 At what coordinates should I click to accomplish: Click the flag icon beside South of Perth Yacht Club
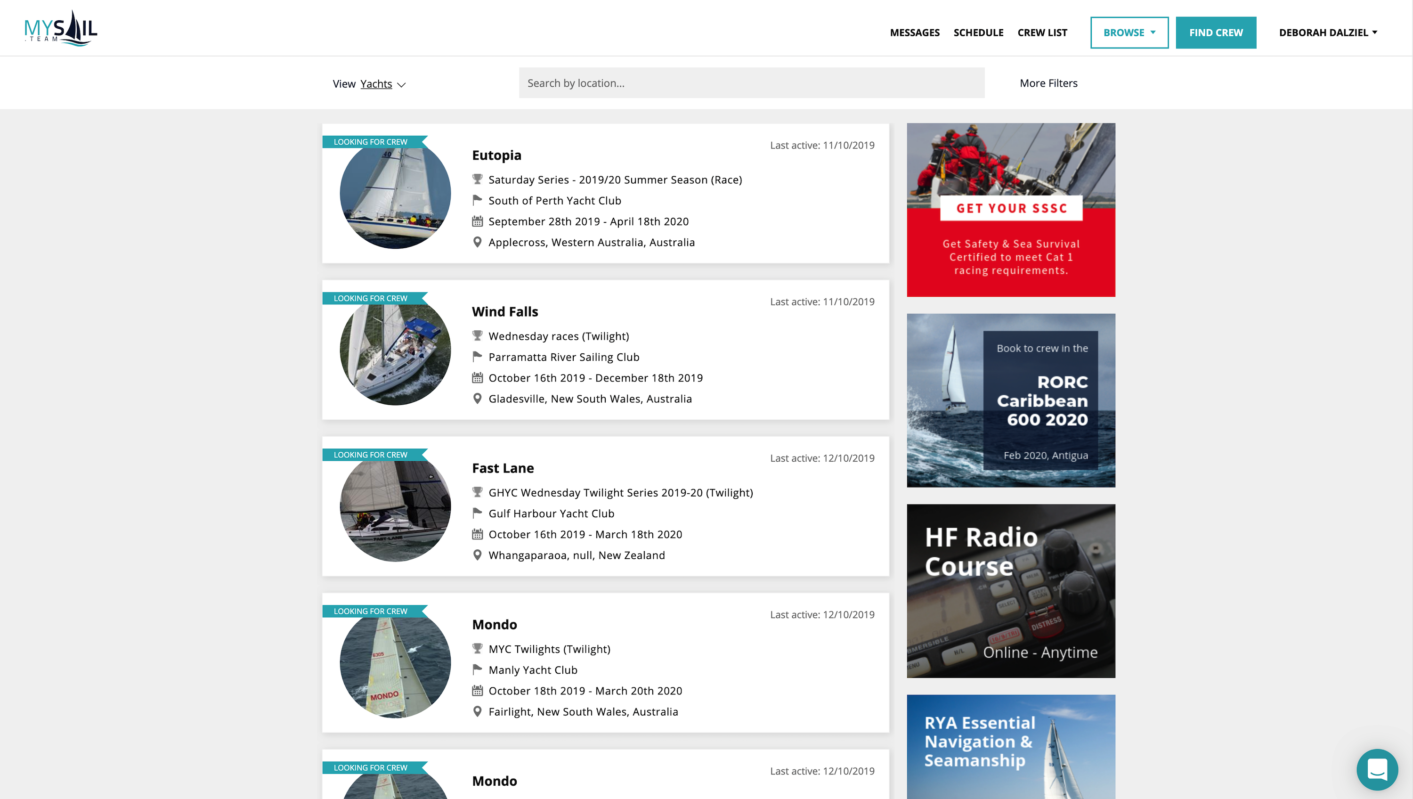click(x=477, y=200)
